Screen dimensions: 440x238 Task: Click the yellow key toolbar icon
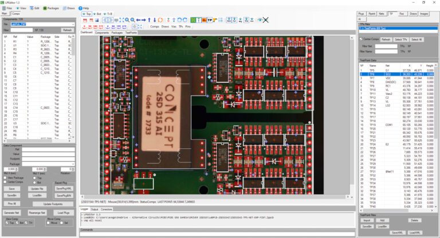click(x=215, y=20)
